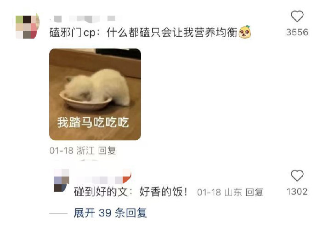Tap the 我踏马吃吃吃 caption on the meme
Viewport: 317px width, 228px height.
[x=93, y=122]
